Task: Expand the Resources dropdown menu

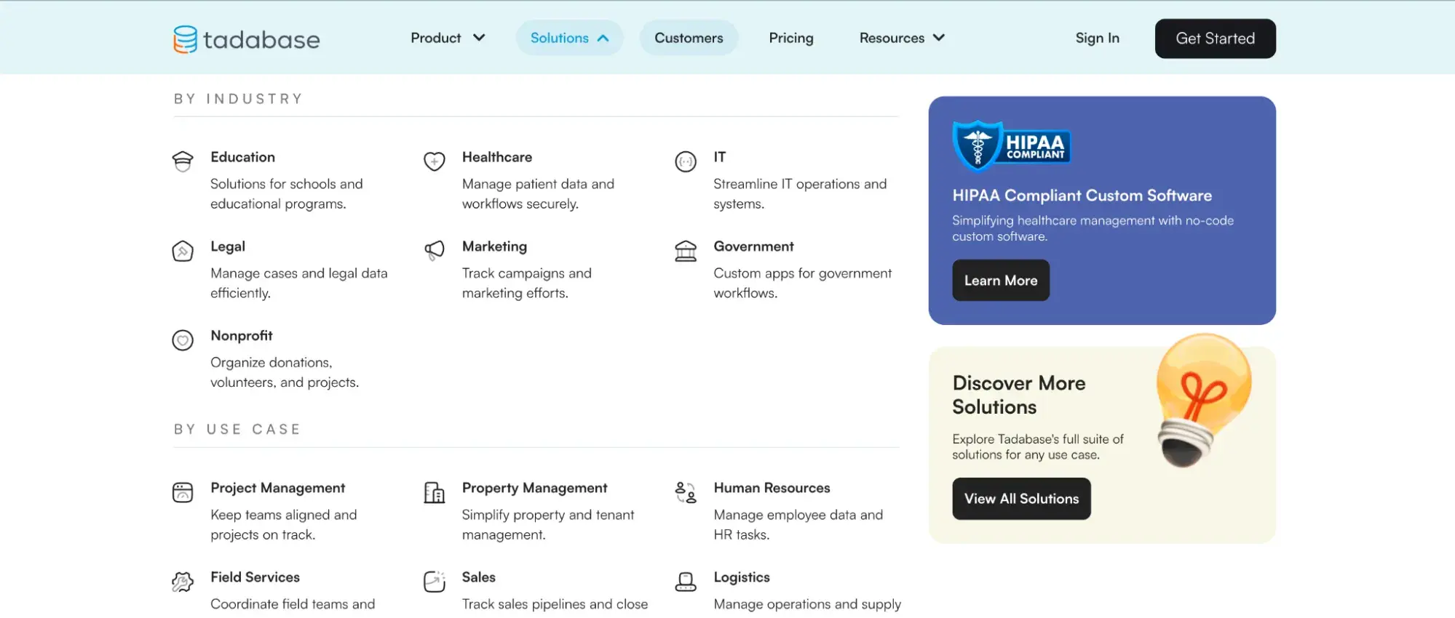Action: pos(902,38)
